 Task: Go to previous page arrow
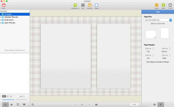click(x=75, y=104)
